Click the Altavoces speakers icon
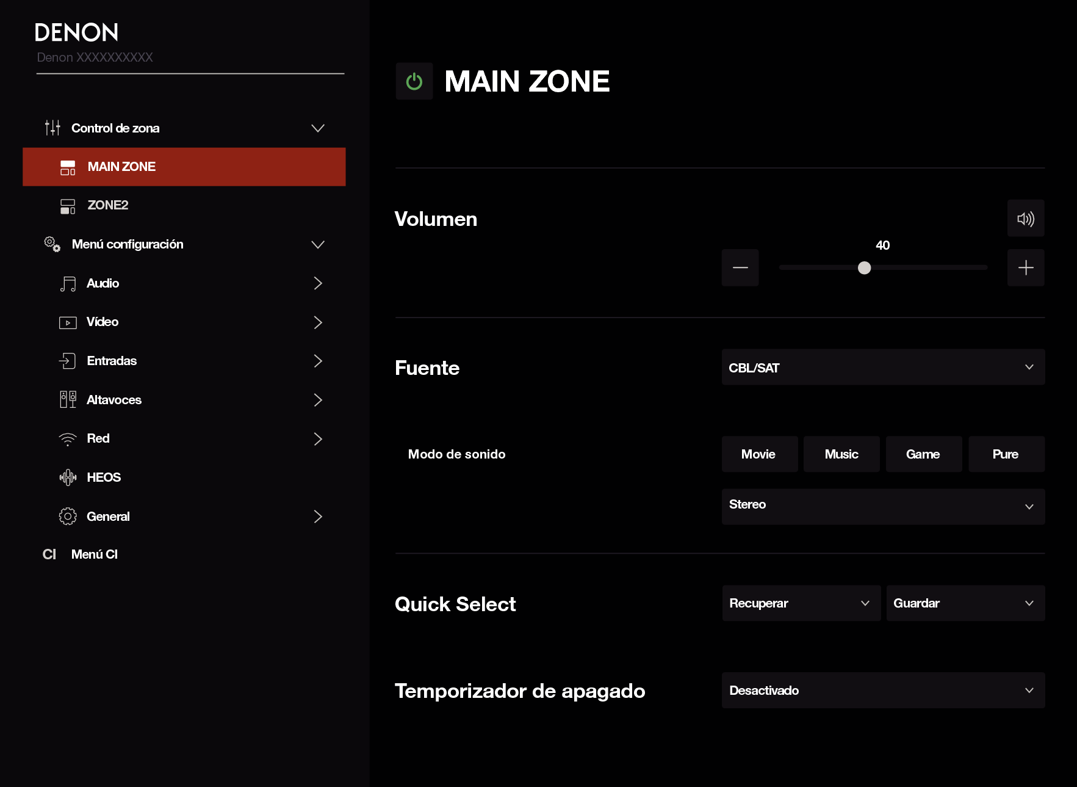 click(67, 399)
